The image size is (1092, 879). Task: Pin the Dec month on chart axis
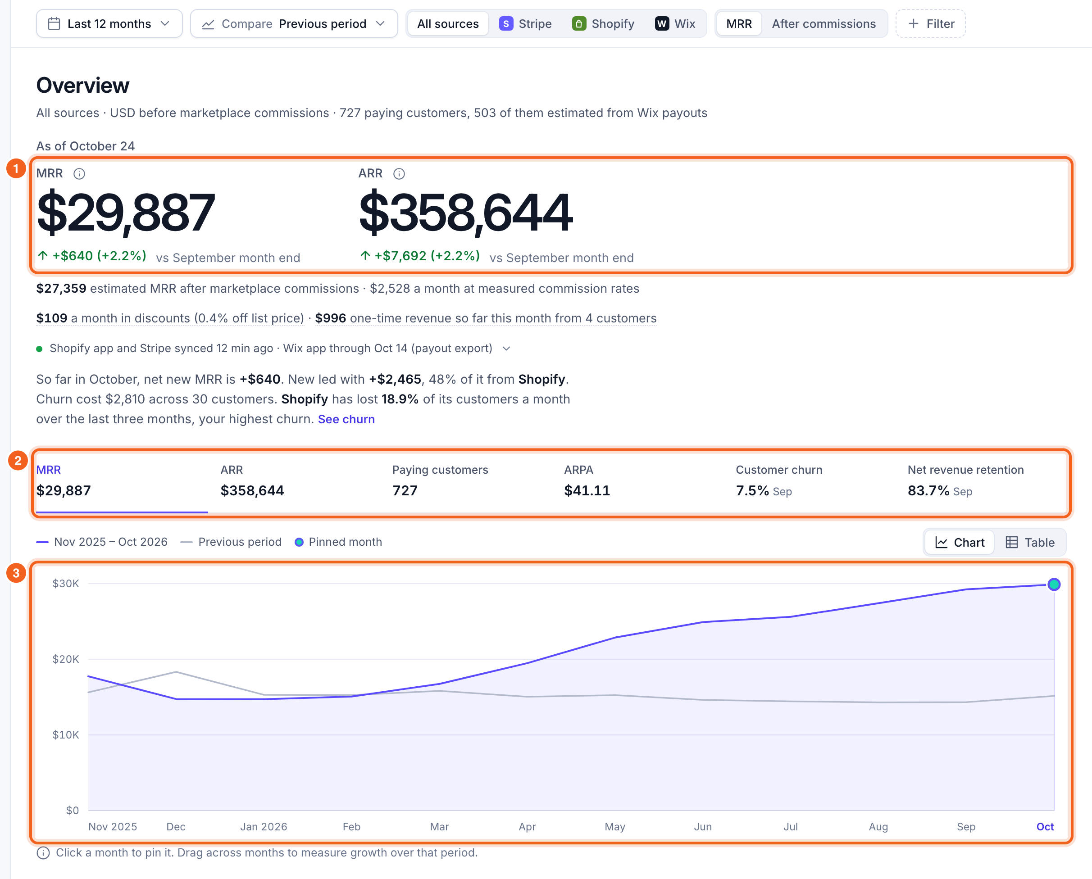pyautogui.click(x=176, y=827)
